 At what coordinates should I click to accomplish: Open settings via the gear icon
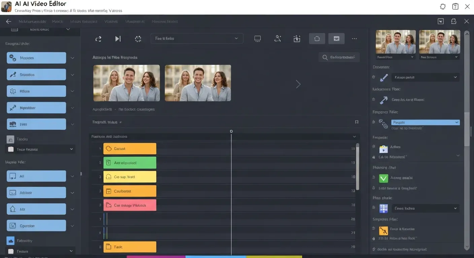138,38
